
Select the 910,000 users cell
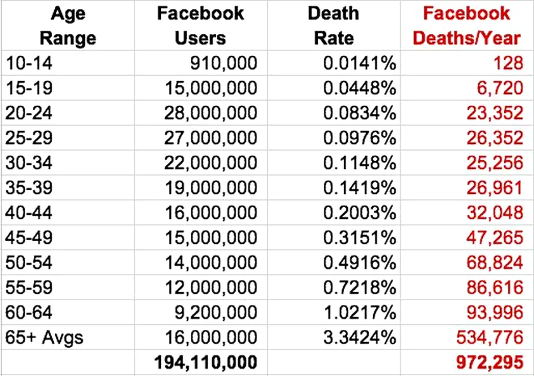pyautogui.click(x=224, y=63)
